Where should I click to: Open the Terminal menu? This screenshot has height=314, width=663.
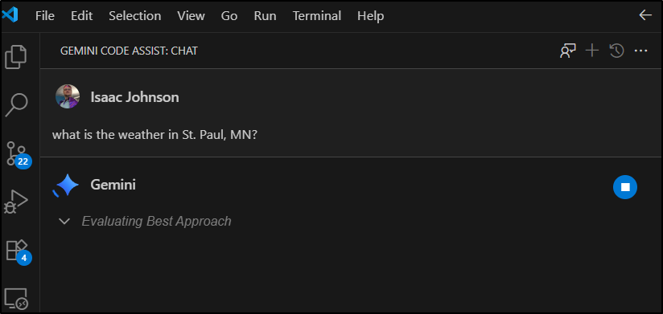click(x=317, y=16)
